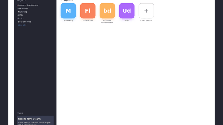Click the 'Add a project' label
The width and height of the screenshot is (223, 125).
(x=146, y=21)
